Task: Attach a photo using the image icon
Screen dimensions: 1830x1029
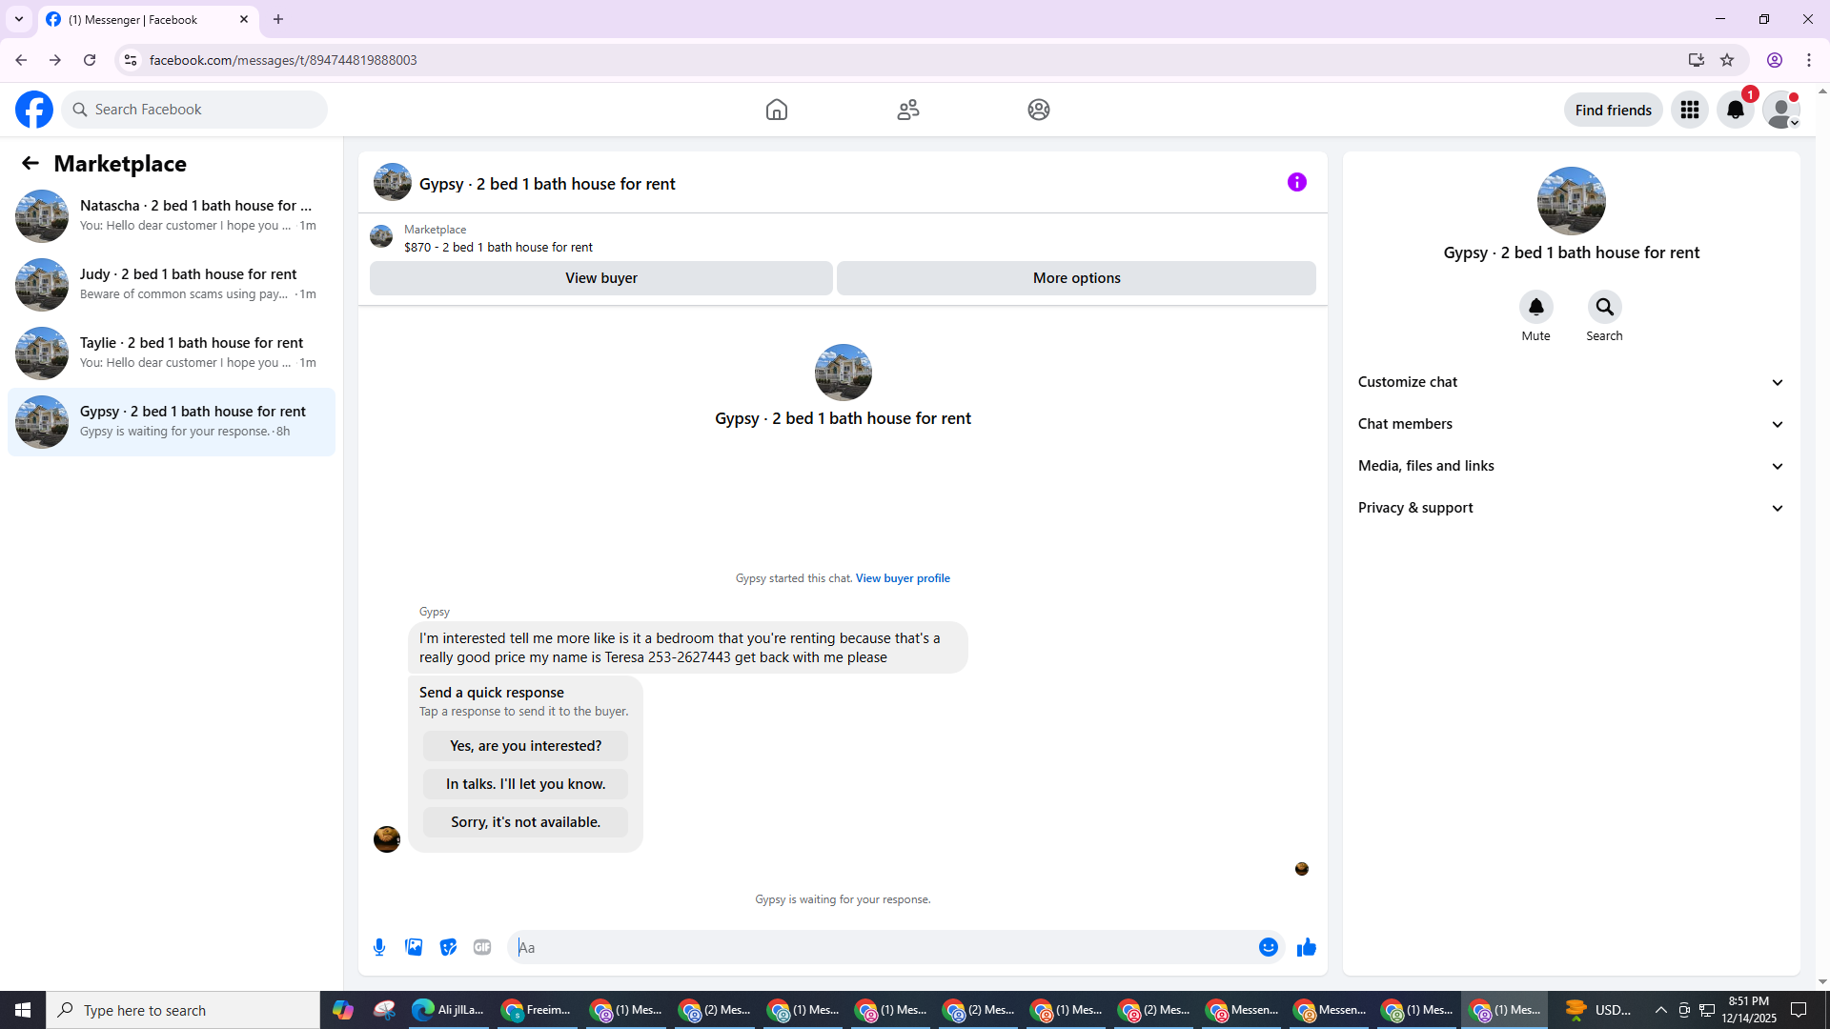Action: pyautogui.click(x=414, y=947)
